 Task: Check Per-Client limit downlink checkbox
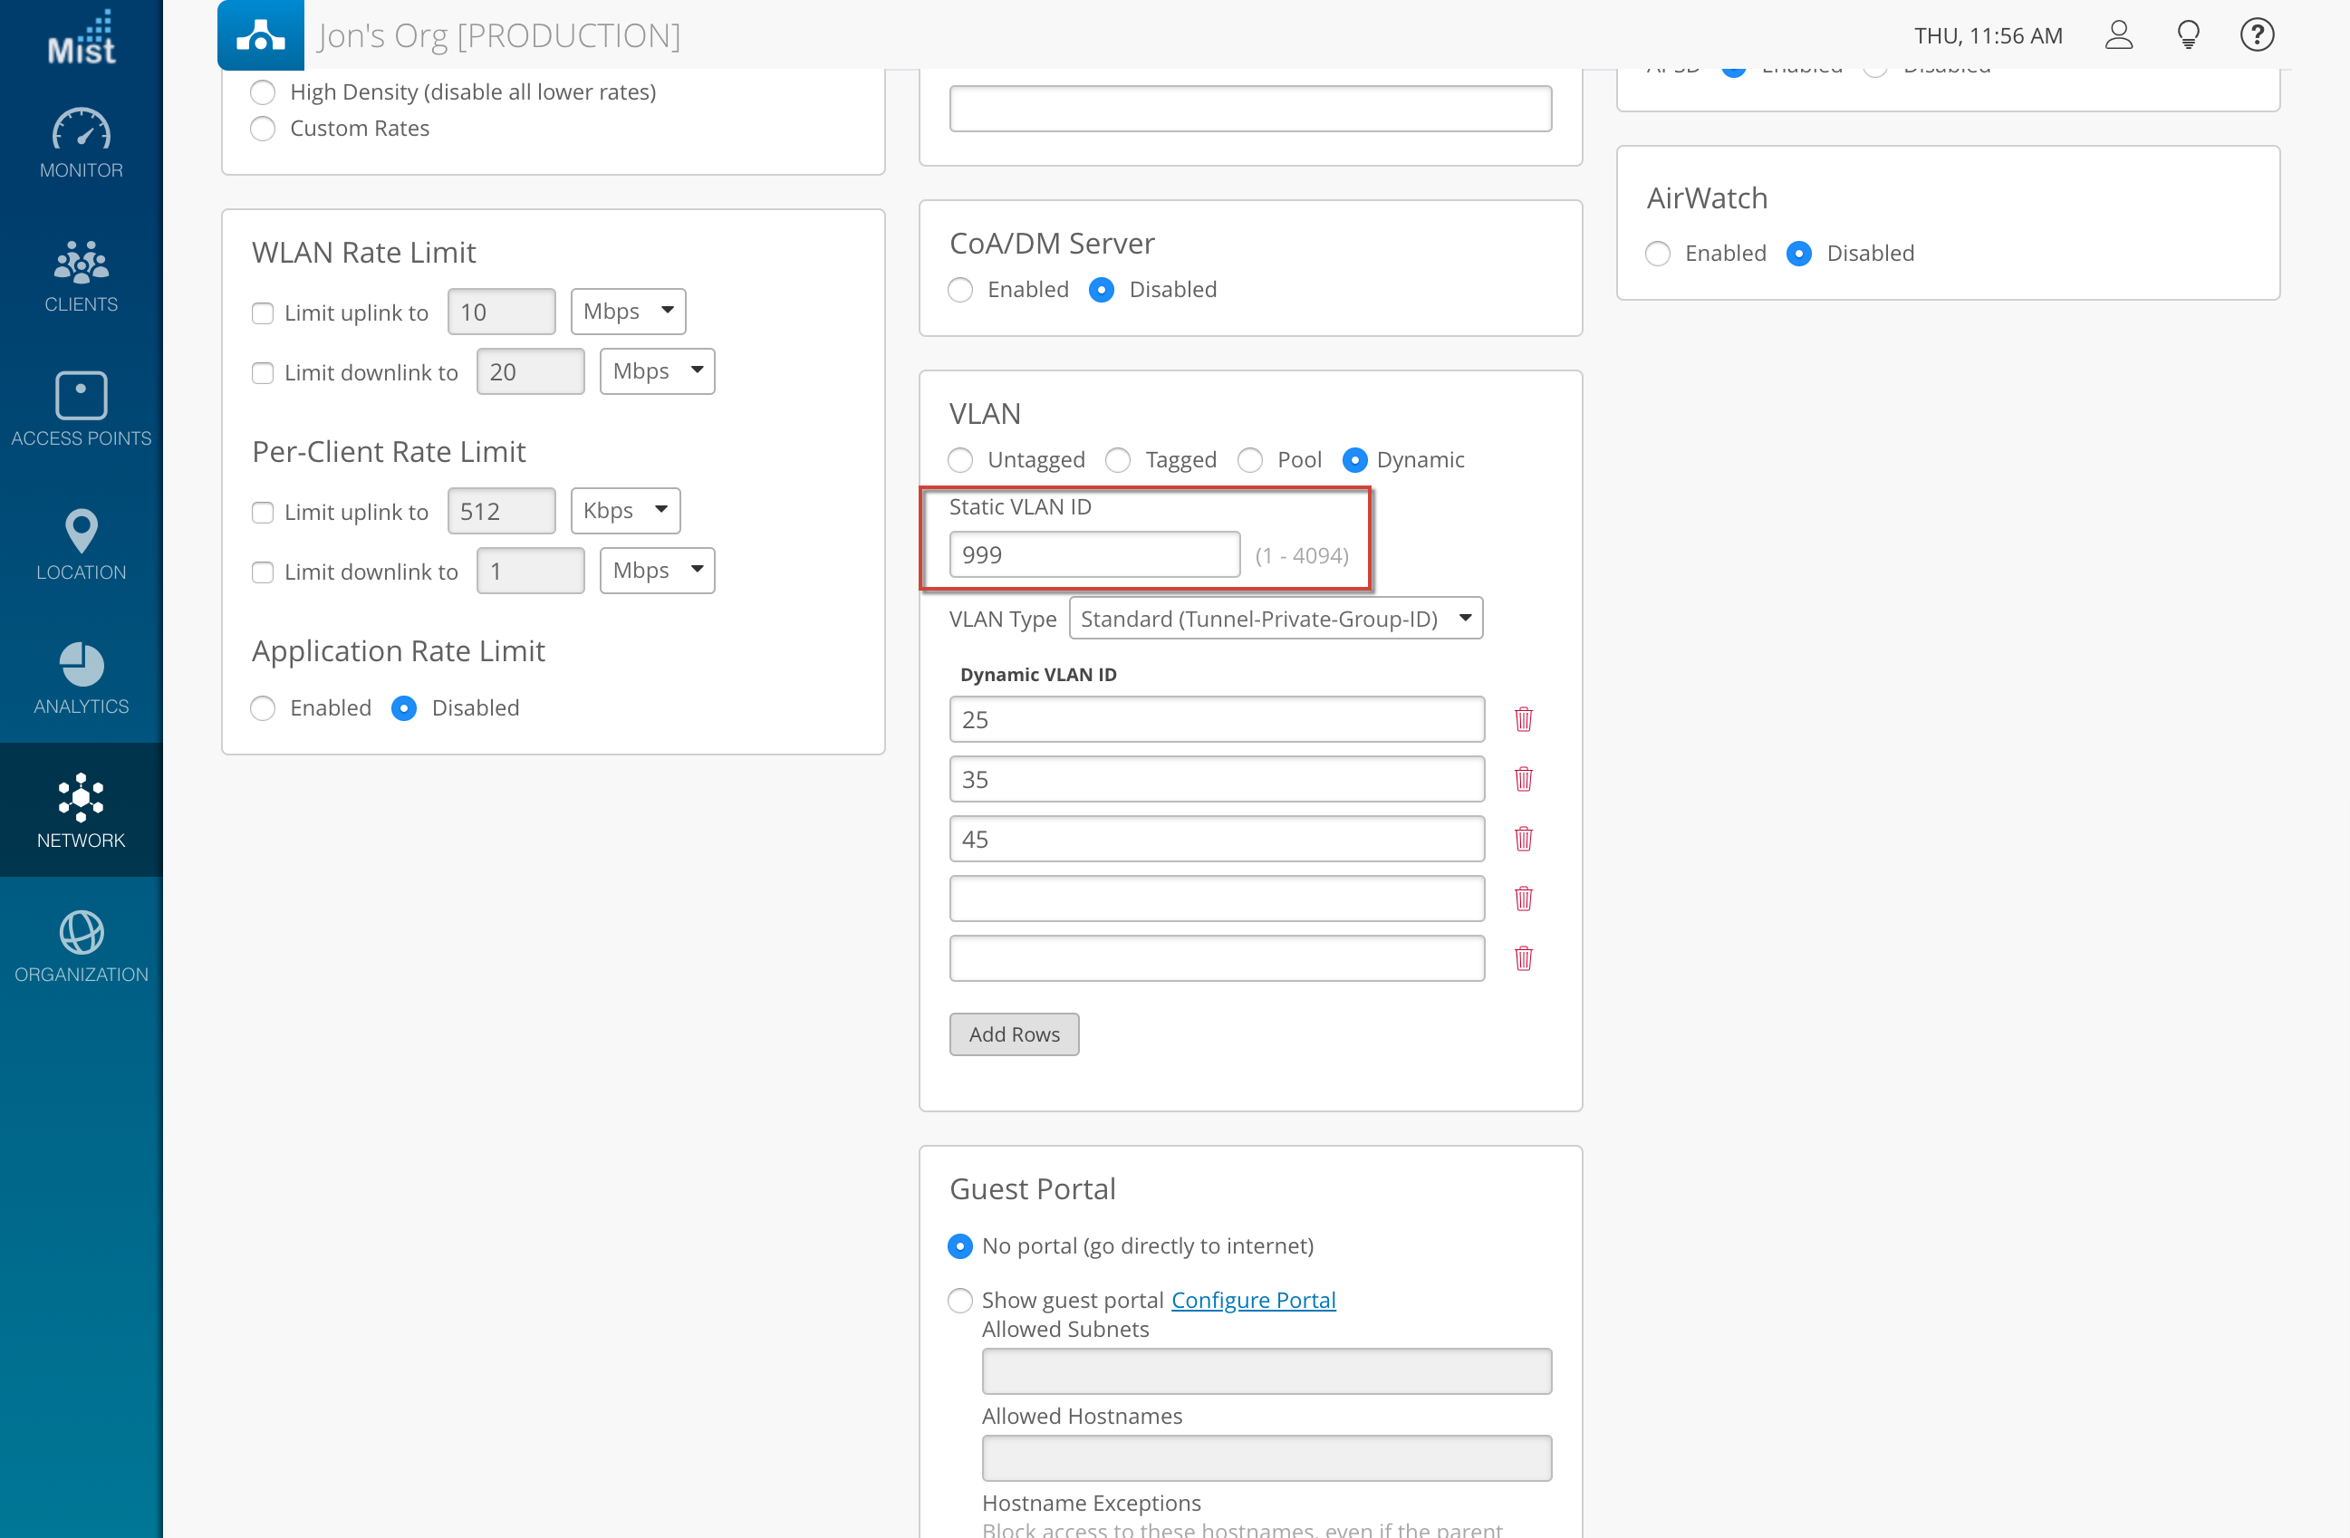263,572
